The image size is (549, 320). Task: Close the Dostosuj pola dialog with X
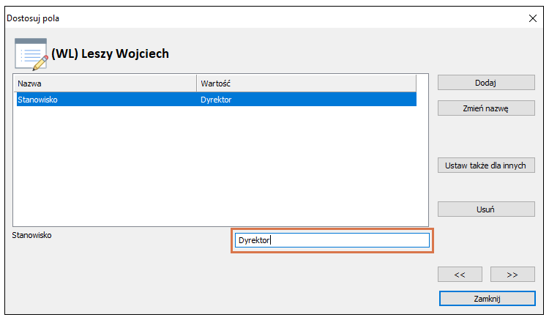533,18
